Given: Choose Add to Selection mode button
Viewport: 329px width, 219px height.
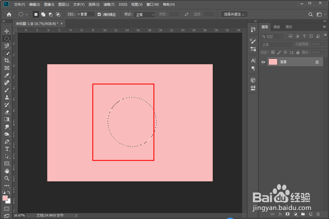Looking at the screenshot, I should pos(43,14).
